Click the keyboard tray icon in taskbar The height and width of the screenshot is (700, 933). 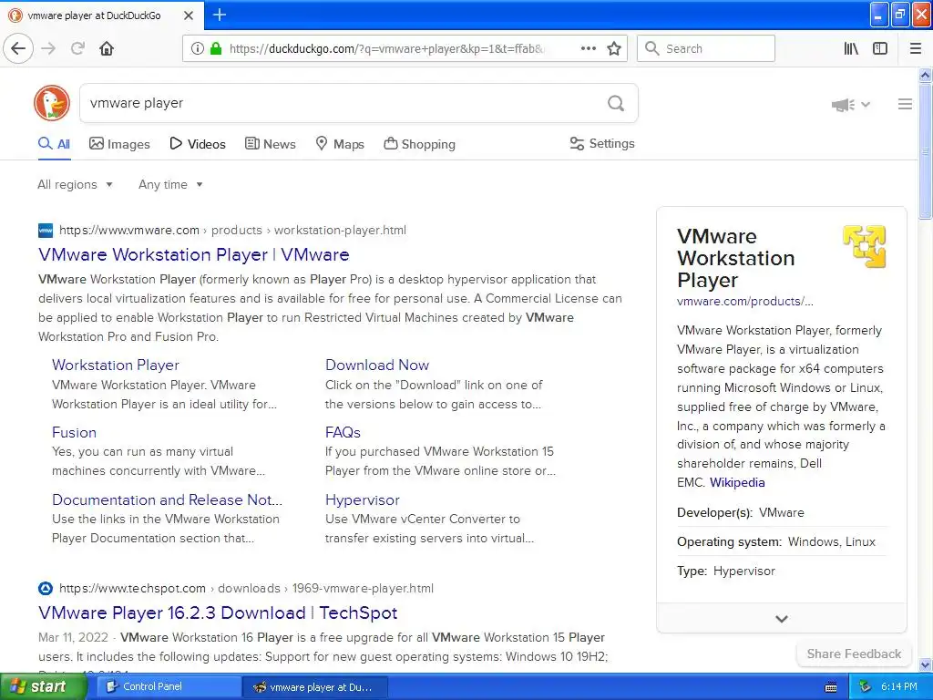tap(831, 687)
